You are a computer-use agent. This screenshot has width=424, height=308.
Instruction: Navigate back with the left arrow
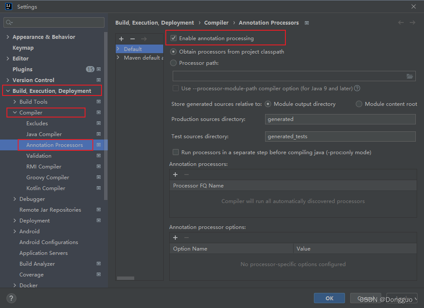(x=401, y=22)
